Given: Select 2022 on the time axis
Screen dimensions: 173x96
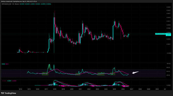Looking at the screenshot, I should point(89,89).
